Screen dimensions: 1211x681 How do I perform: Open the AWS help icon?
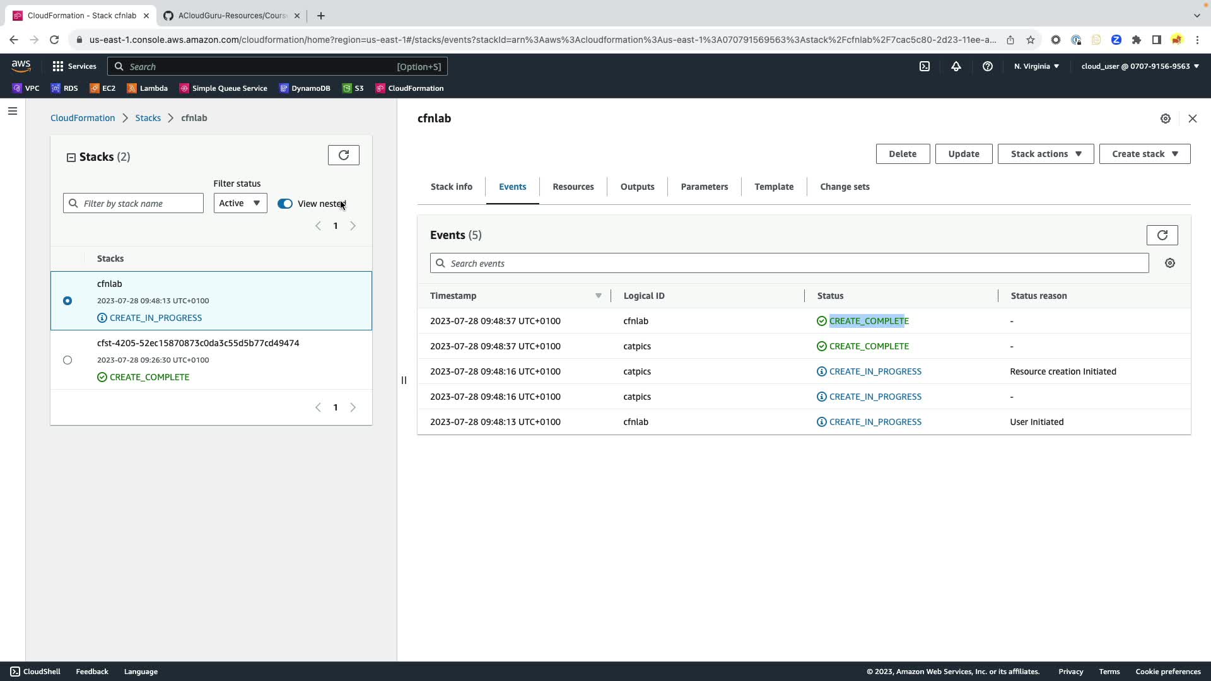point(988,66)
